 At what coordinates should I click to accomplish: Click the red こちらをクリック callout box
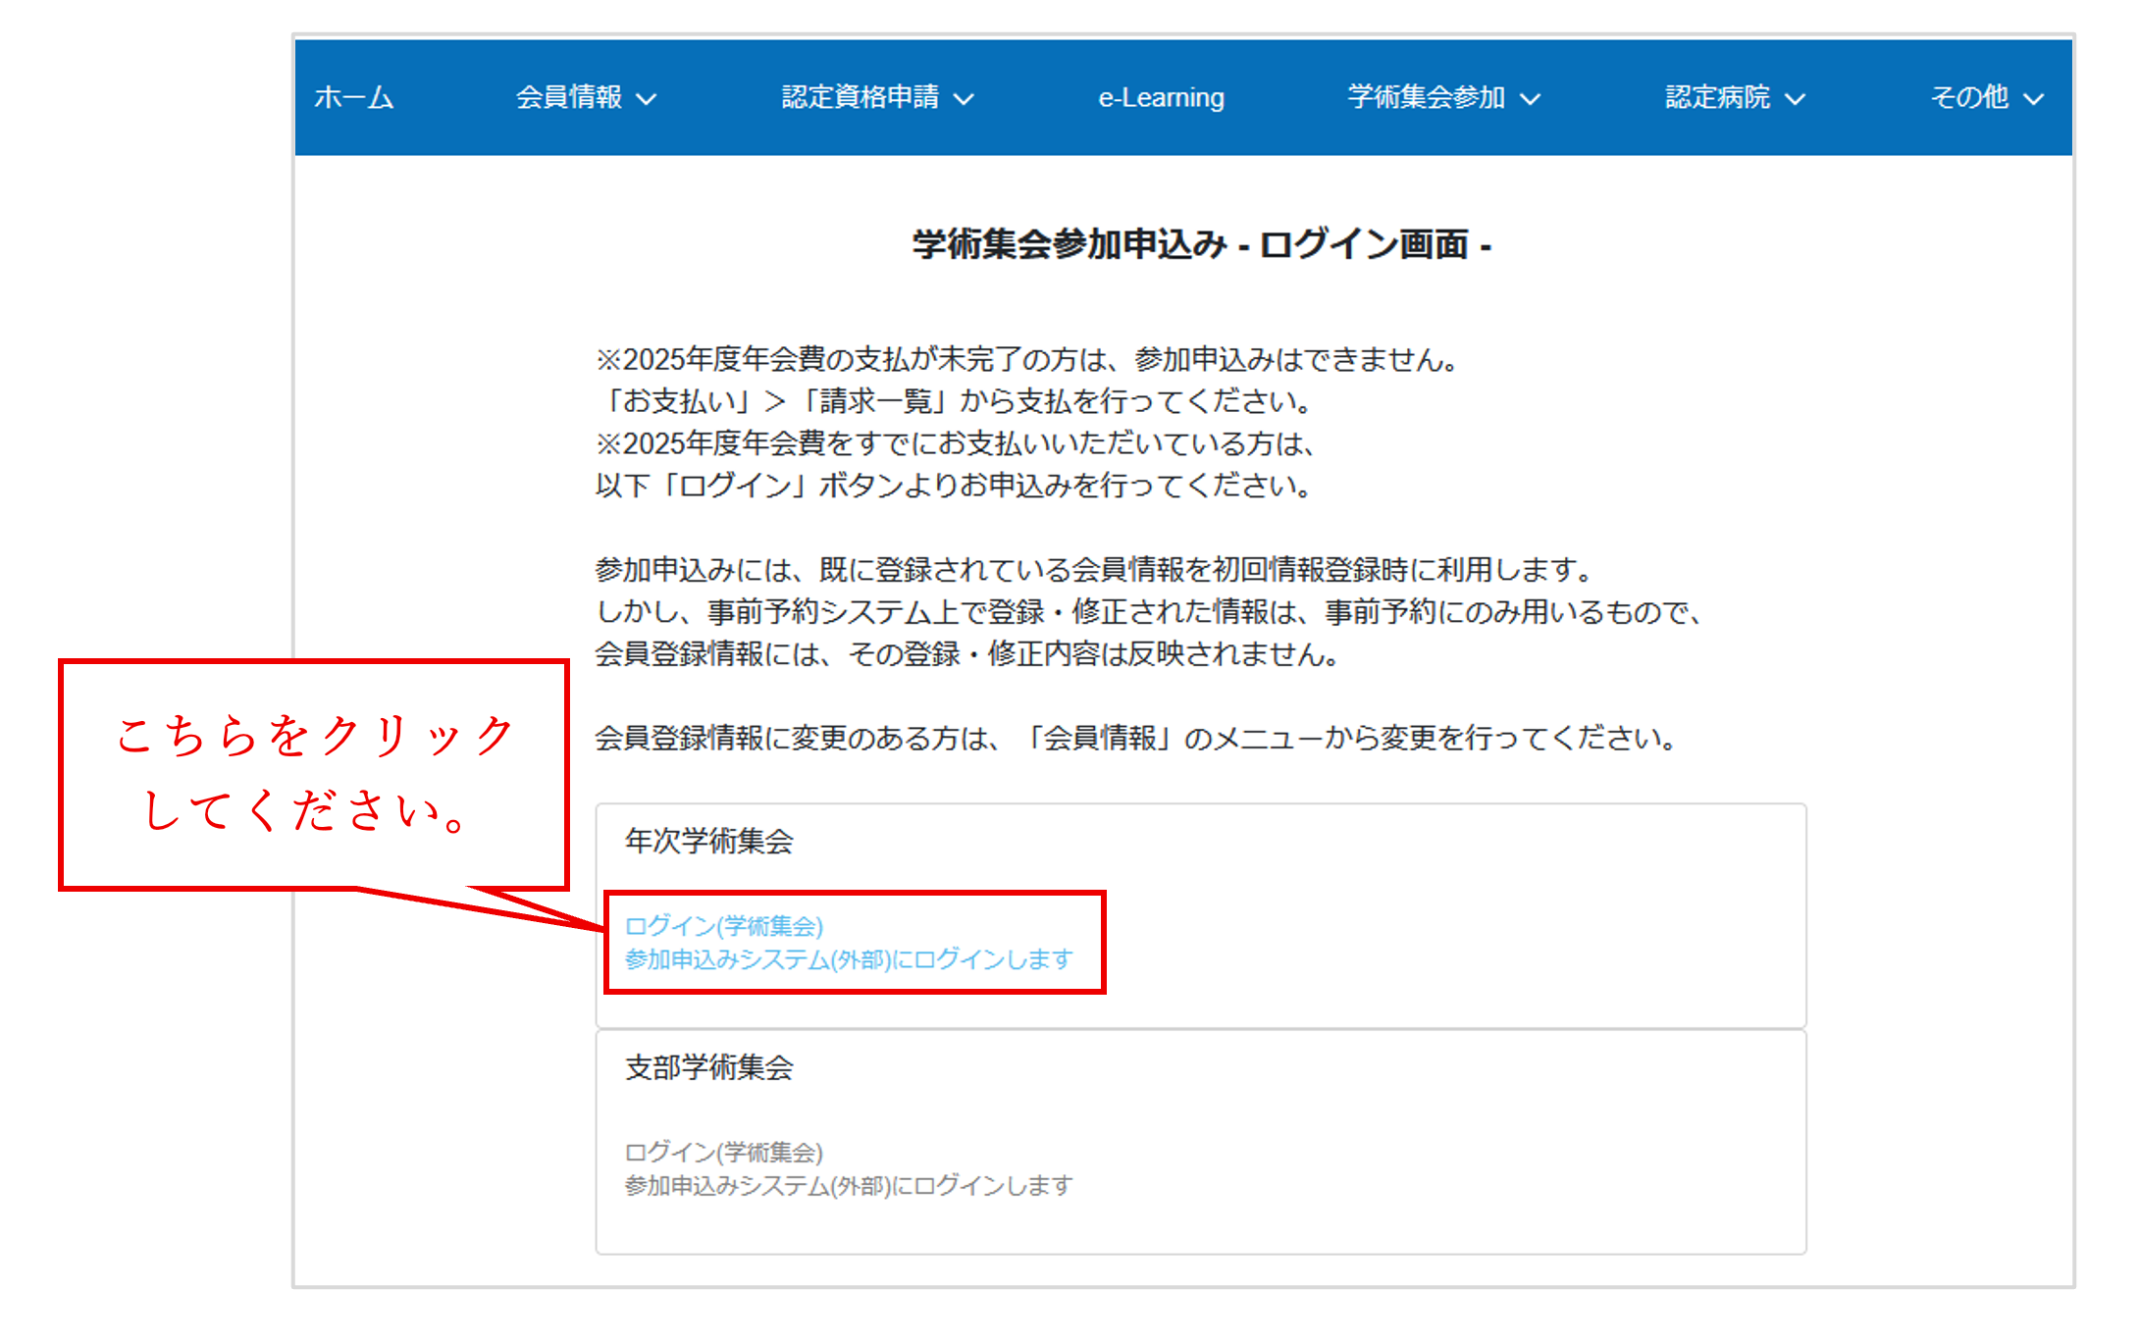click(x=314, y=774)
